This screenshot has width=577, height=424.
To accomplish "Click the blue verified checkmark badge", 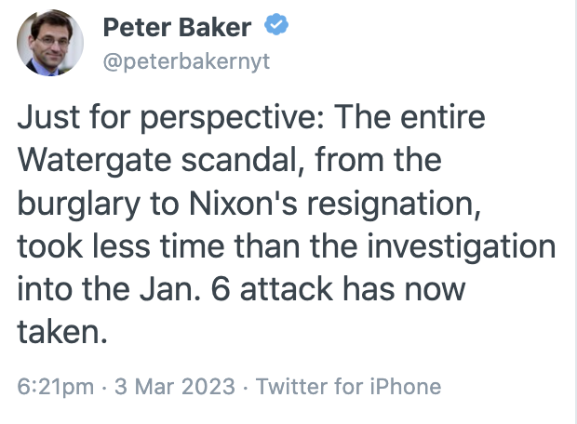I will [x=276, y=24].
